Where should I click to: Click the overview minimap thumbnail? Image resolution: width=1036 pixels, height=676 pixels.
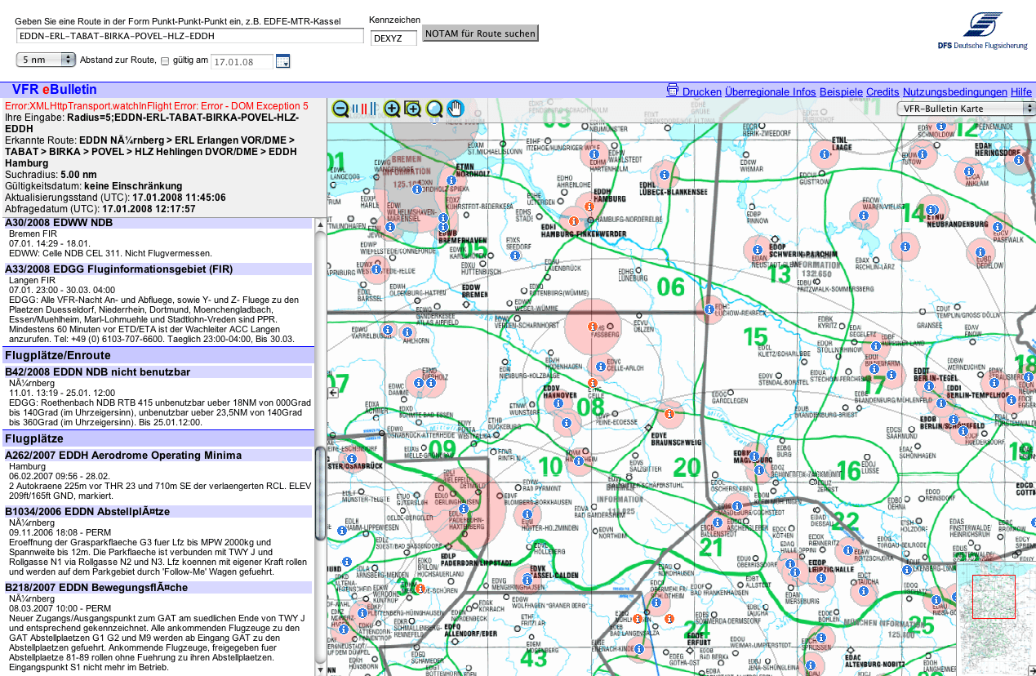(995, 620)
